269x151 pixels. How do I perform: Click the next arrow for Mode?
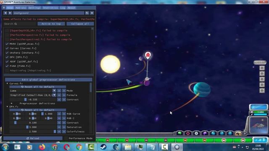pyautogui.click(x=64, y=91)
